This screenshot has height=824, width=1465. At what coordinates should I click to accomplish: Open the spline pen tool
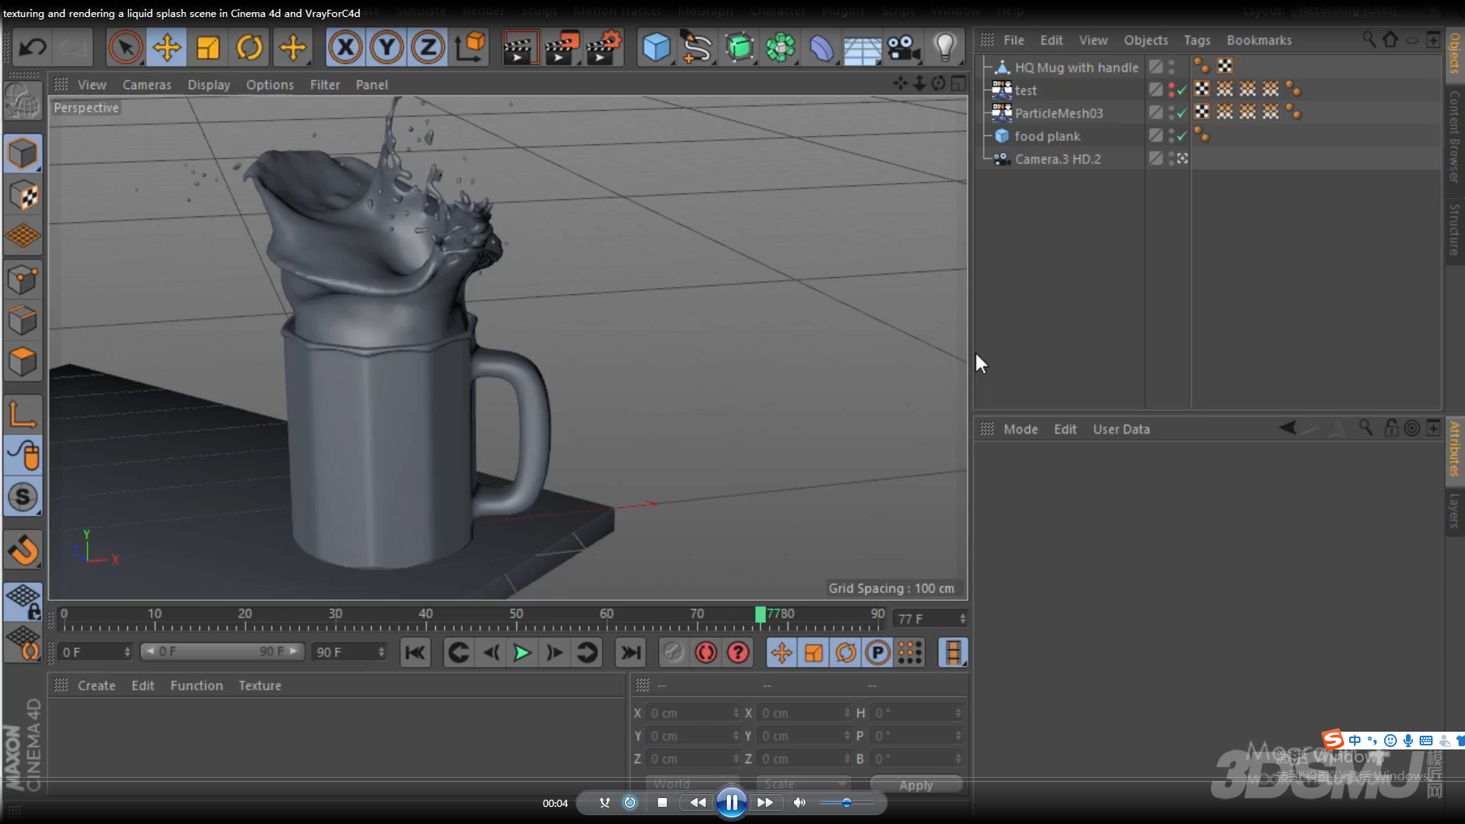[x=697, y=48]
